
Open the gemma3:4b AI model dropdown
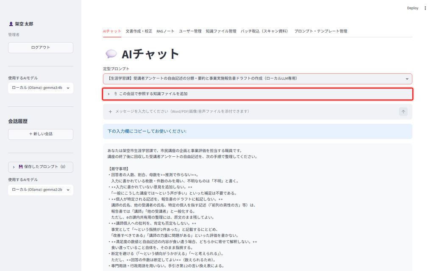41,88
